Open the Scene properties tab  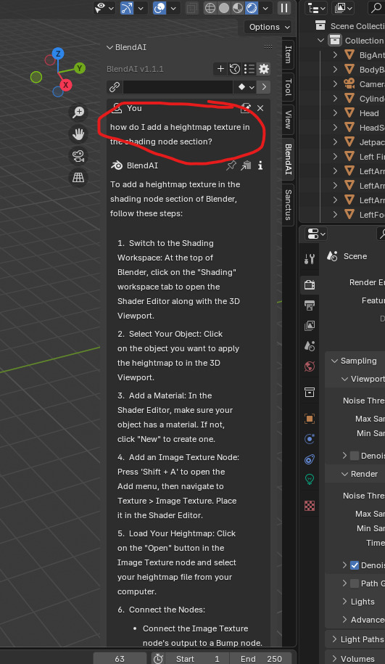pos(310,345)
